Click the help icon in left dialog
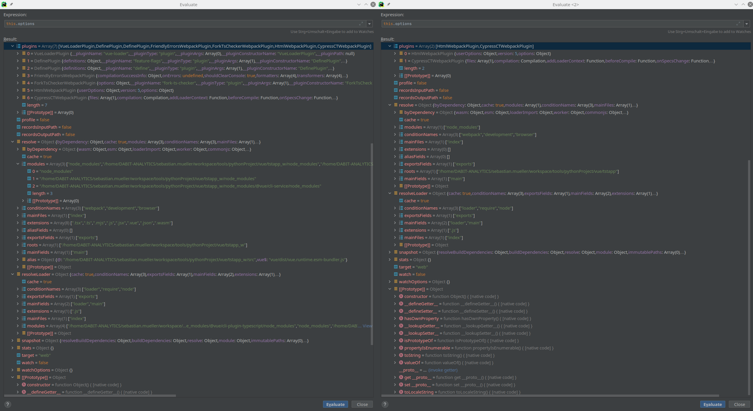The image size is (753, 411). tap(8, 404)
